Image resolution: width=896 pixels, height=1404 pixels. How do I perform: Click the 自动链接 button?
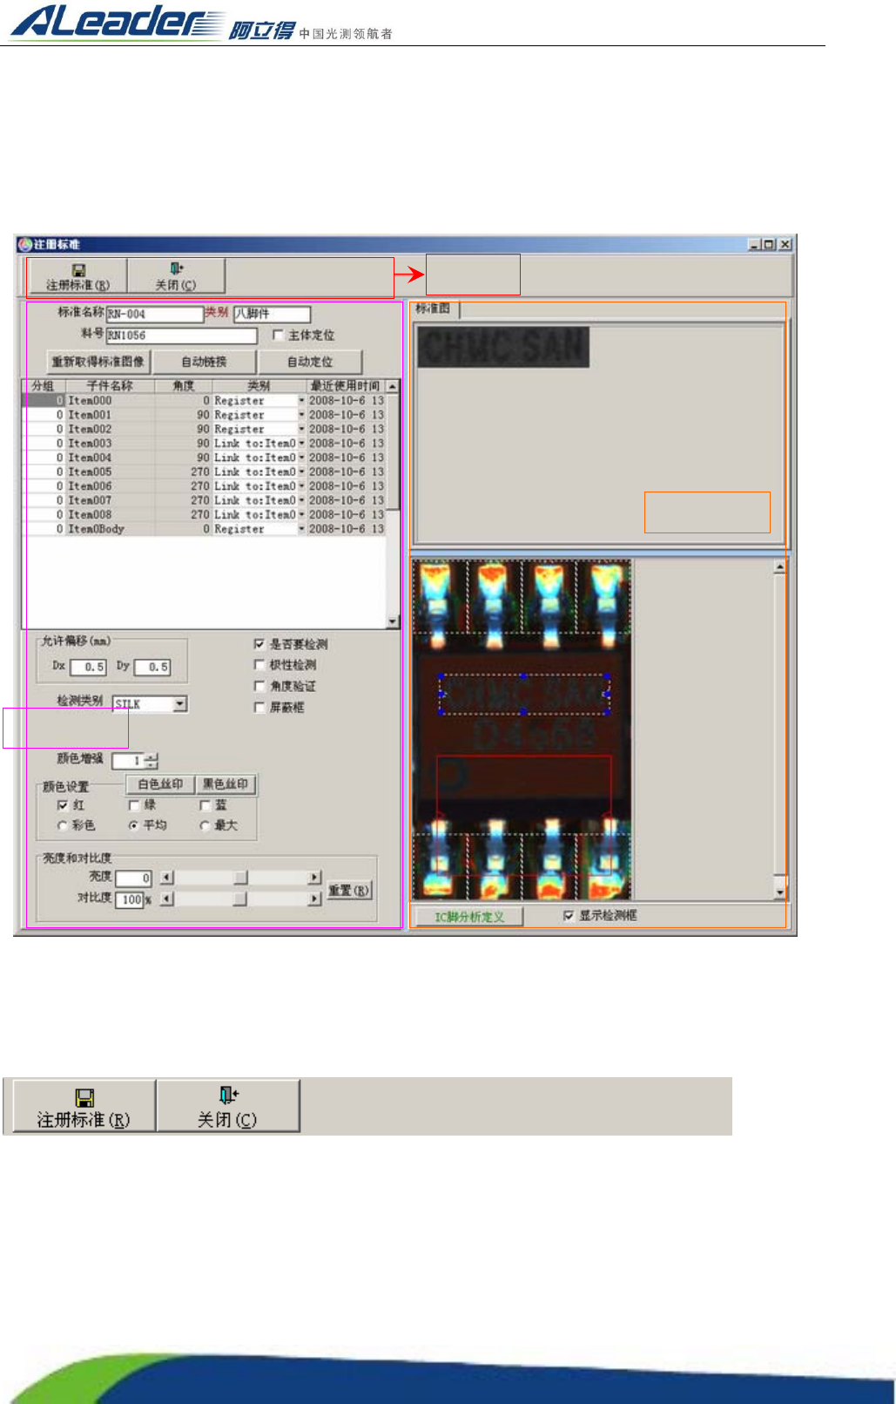coord(204,362)
